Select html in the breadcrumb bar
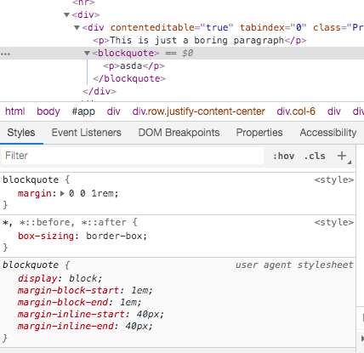This screenshot has height=353, width=364. (x=15, y=111)
